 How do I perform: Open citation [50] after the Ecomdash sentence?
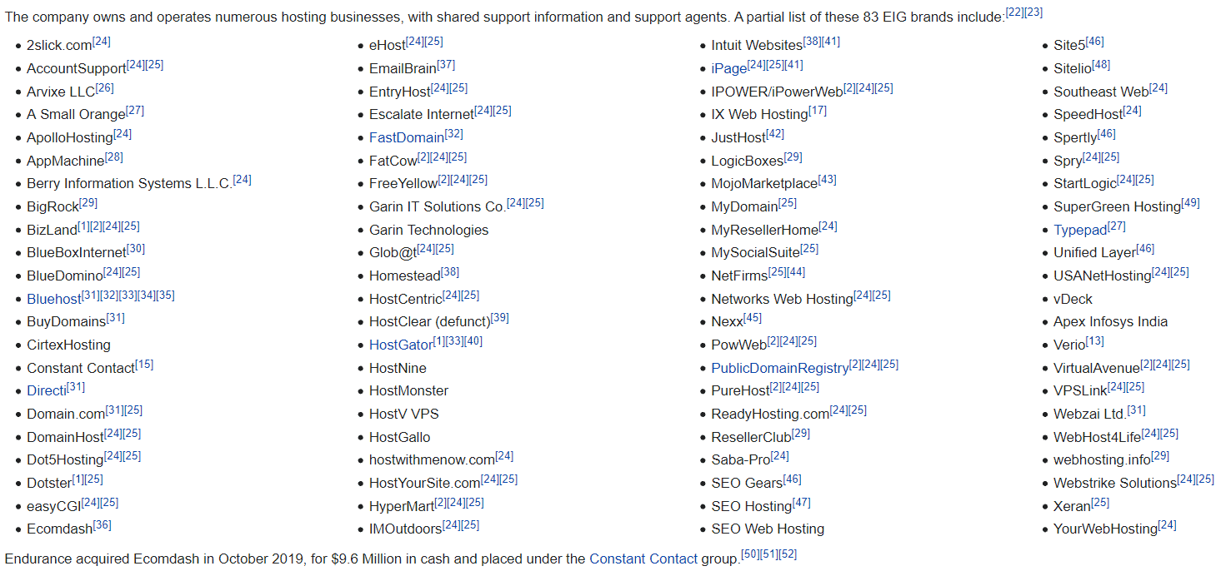click(x=750, y=554)
